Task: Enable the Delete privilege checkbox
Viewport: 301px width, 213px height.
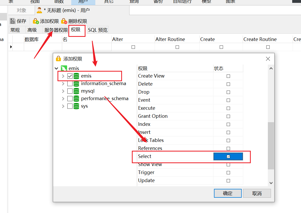Action: (228, 84)
